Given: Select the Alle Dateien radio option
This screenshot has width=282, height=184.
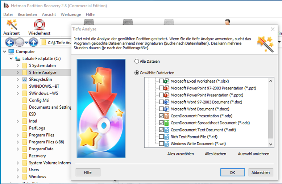Looking at the screenshot, I should (x=137, y=62).
